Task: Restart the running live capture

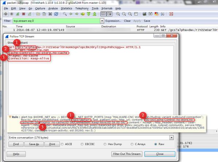Action: [30, 14]
